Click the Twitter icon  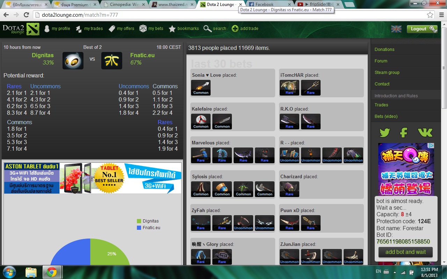(x=384, y=133)
